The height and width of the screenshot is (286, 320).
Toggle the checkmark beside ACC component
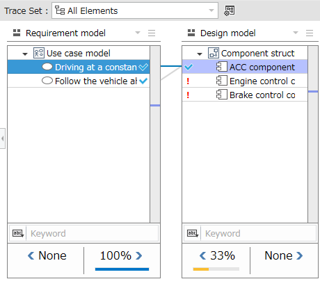click(189, 67)
